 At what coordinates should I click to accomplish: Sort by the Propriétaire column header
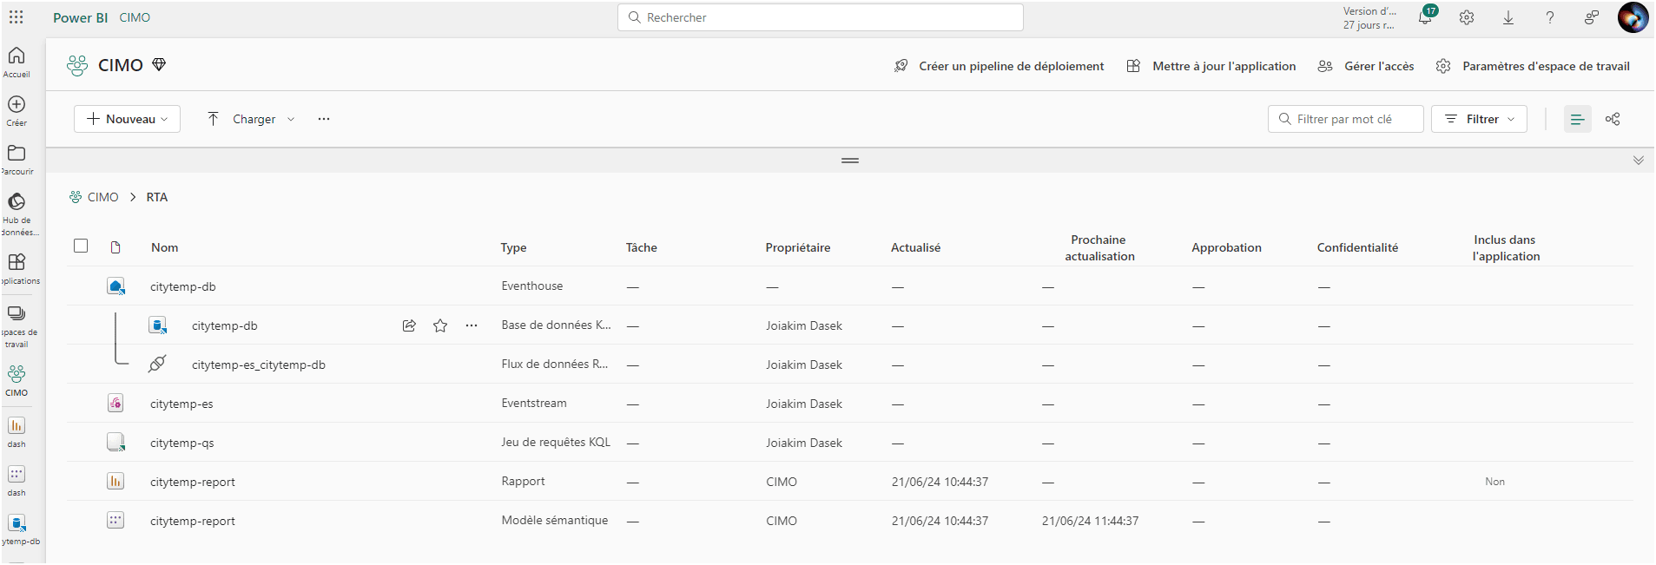[x=797, y=247]
